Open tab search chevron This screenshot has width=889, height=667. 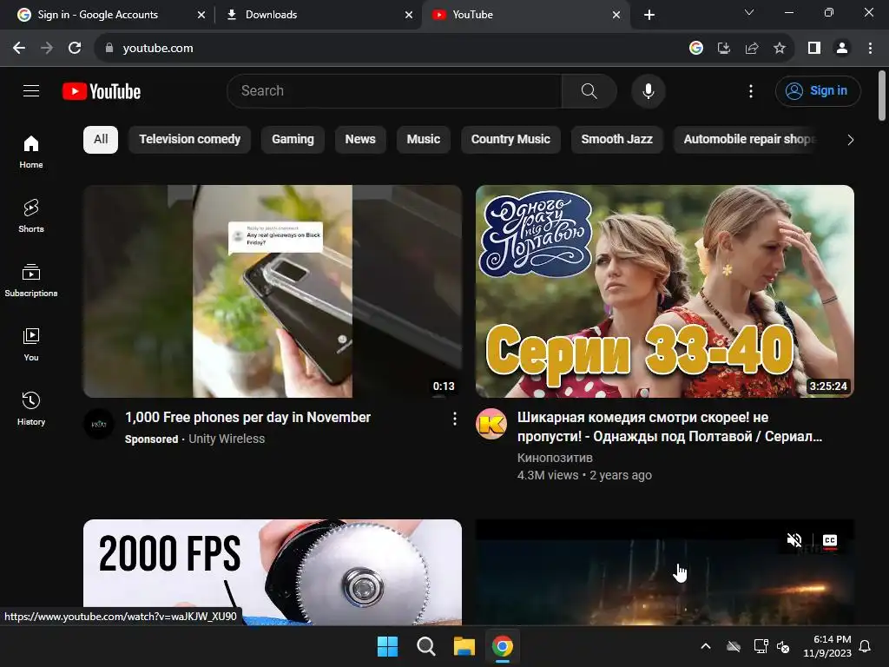click(x=749, y=12)
